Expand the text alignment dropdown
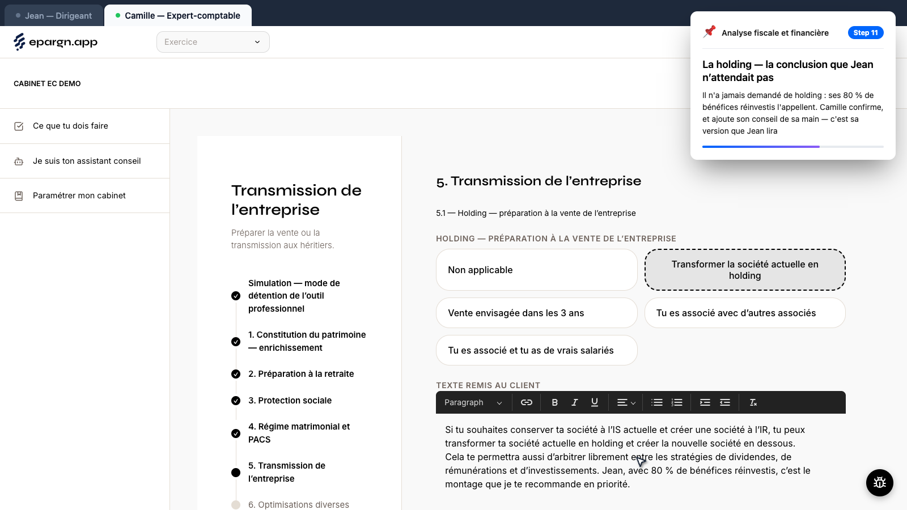The width and height of the screenshot is (907, 510). (x=626, y=402)
